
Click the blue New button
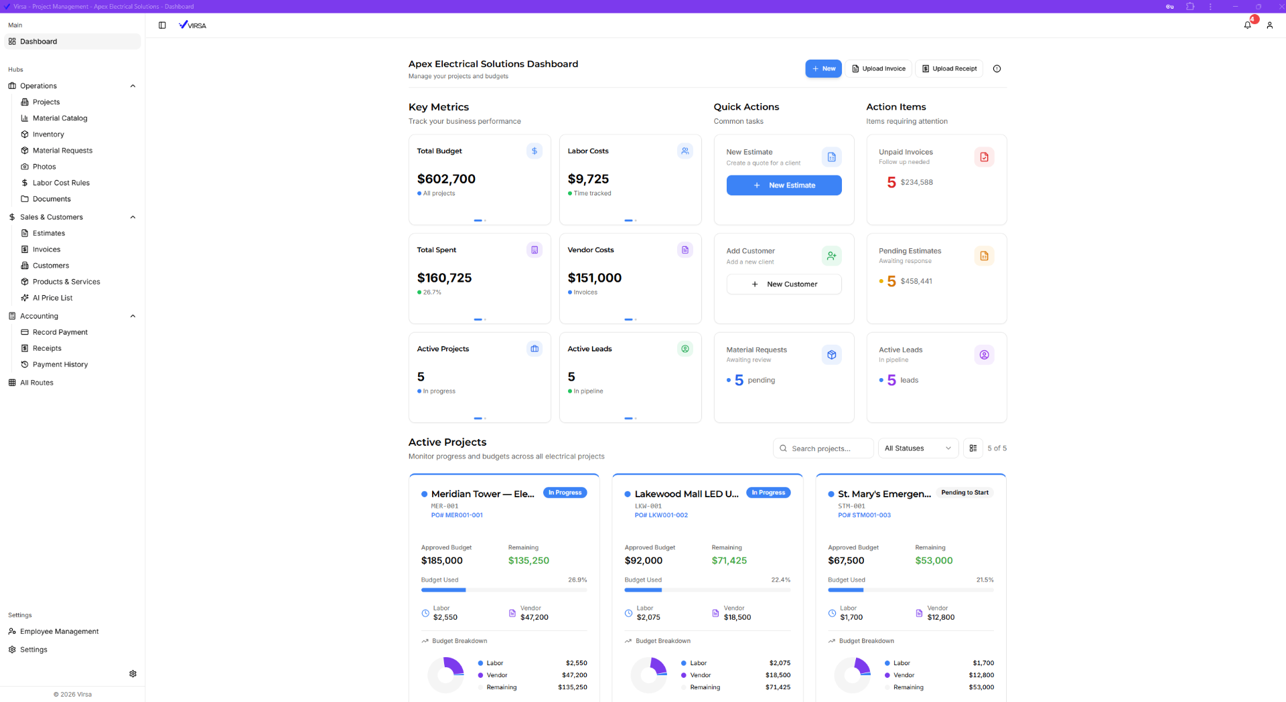823,69
